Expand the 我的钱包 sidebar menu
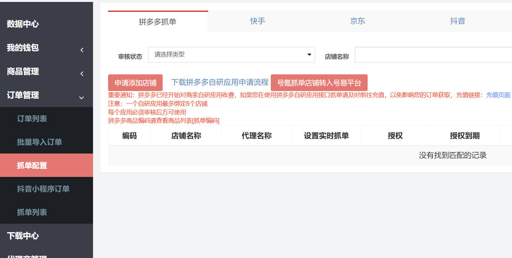Screen dimensions: 512x258 [x=23, y=48]
